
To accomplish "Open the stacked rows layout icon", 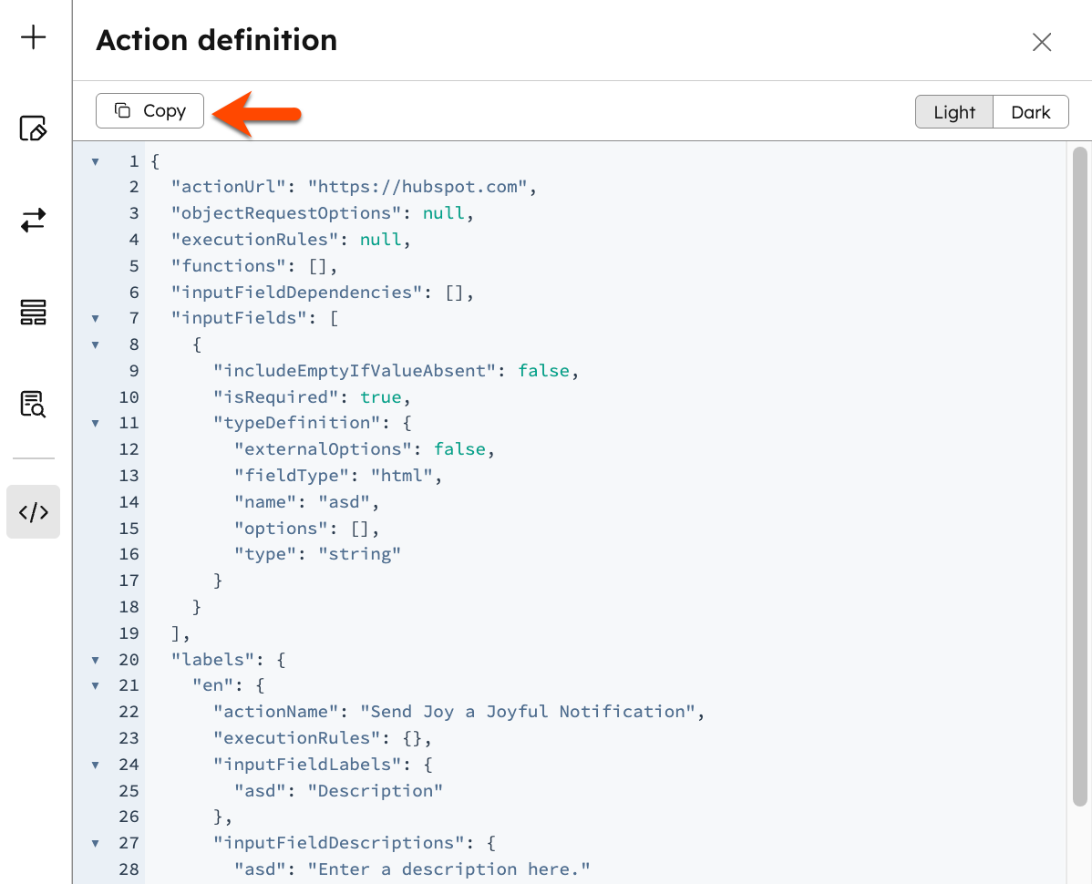I will click(x=34, y=312).
